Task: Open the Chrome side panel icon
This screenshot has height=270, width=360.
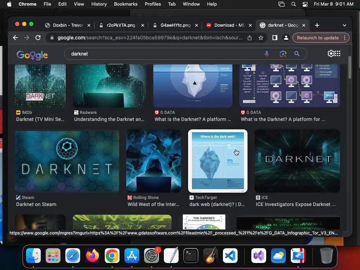Action: [275, 38]
